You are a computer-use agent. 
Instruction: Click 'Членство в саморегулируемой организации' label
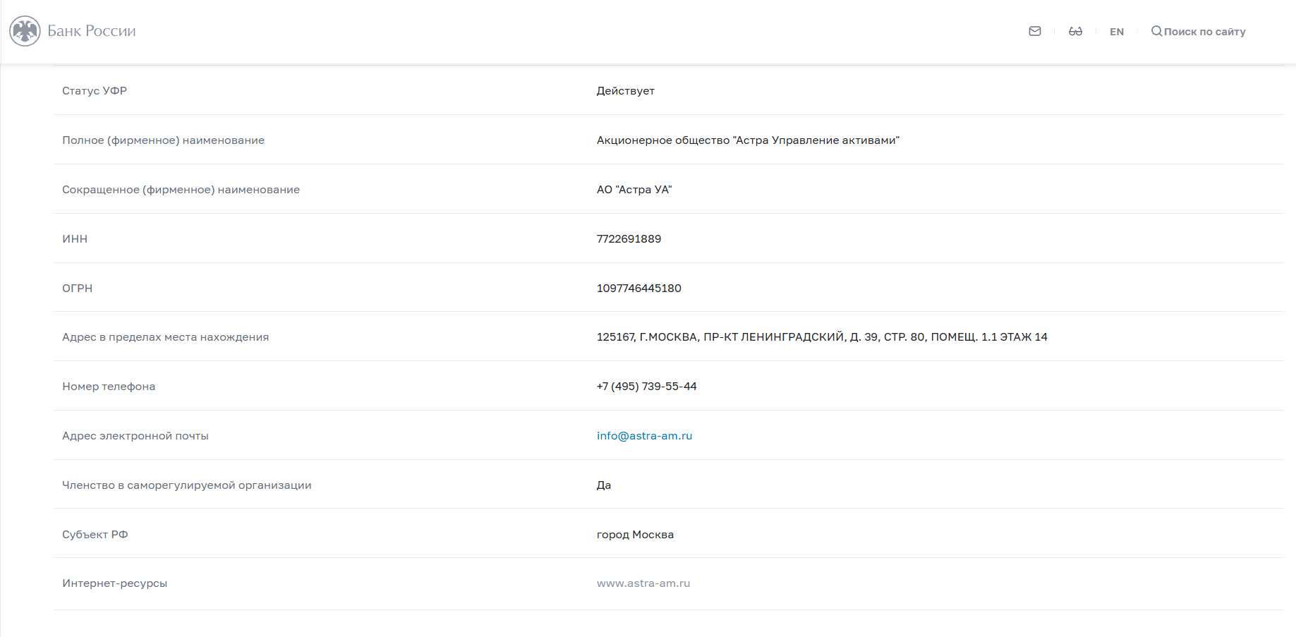tap(186, 485)
